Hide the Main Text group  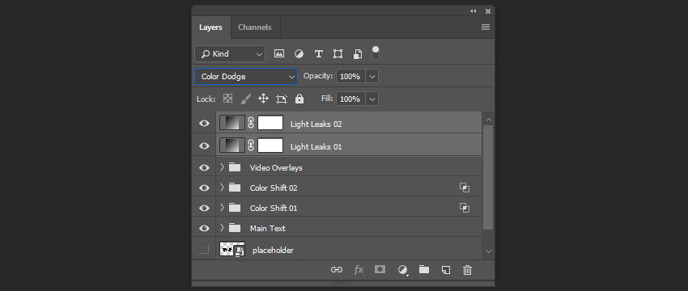point(204,228)
